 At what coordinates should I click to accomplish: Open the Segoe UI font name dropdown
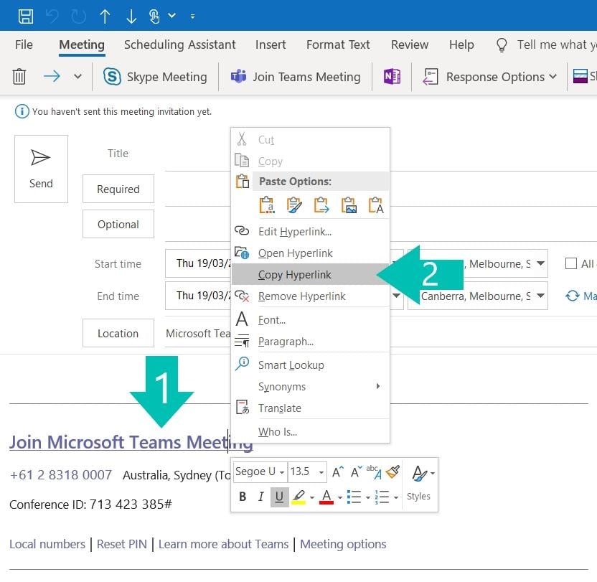click(x=260, y=471)
